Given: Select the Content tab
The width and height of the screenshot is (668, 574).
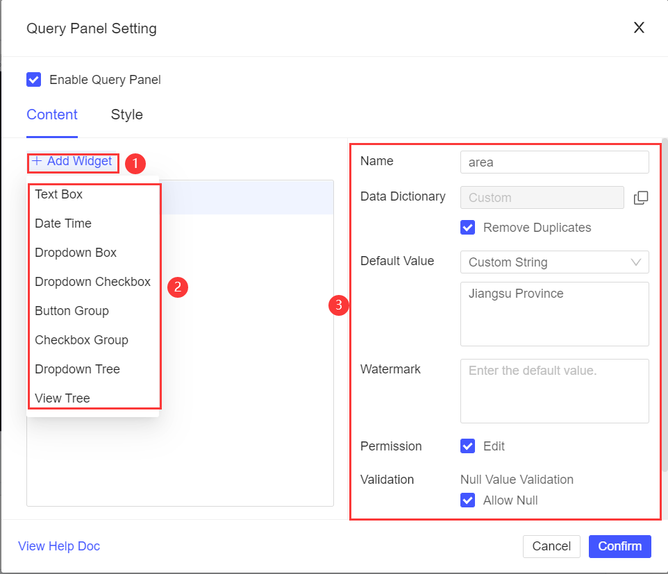Looking at the screenshot, I should click(x=52, y=115).
